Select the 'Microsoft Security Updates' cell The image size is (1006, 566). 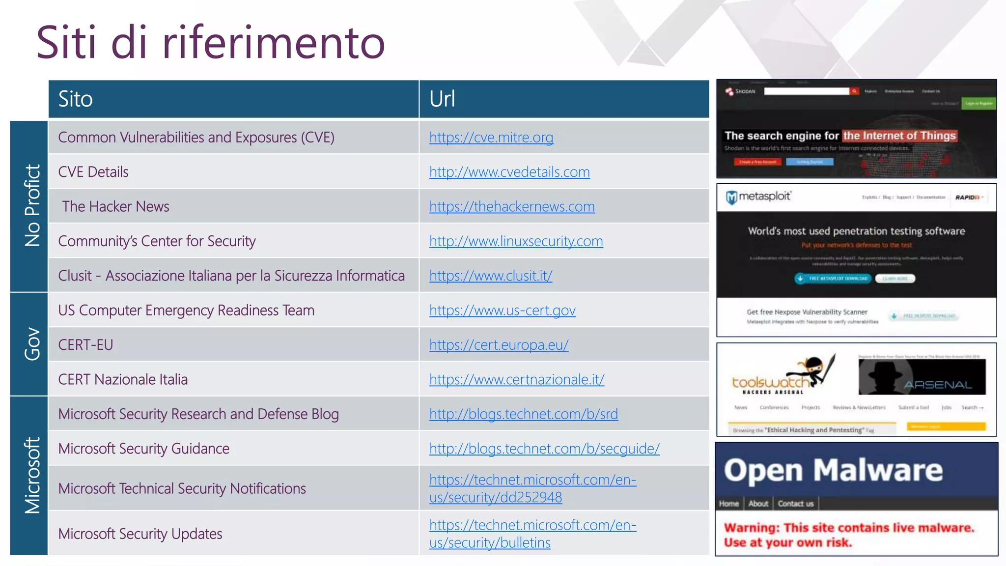pos(234,534)
